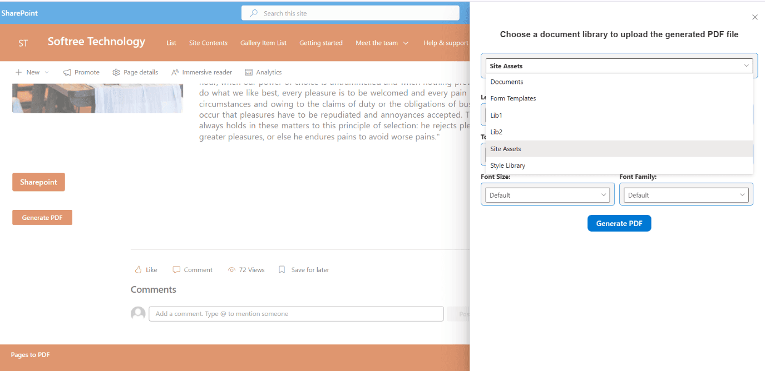765x371 pixels.
Task: Pick Style Library from the list
Action: (619, 166)
